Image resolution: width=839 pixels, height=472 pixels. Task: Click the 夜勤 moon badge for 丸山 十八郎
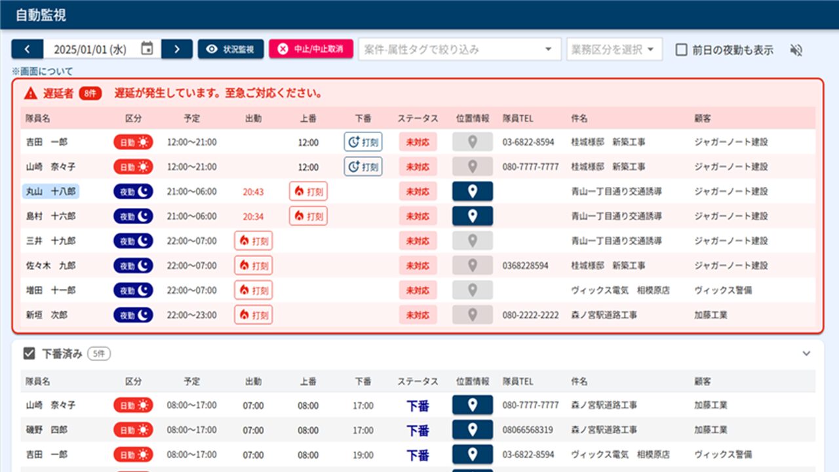pyautogui.click(x=134, y=191)
